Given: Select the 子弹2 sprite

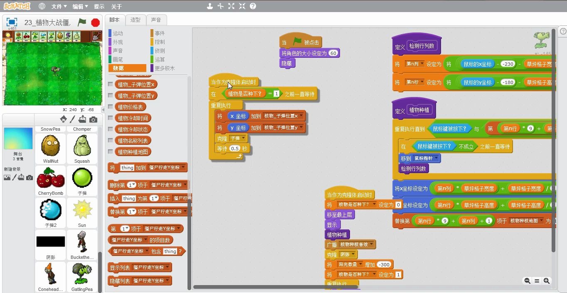Looking at the screenshot, I should [51, 213].
